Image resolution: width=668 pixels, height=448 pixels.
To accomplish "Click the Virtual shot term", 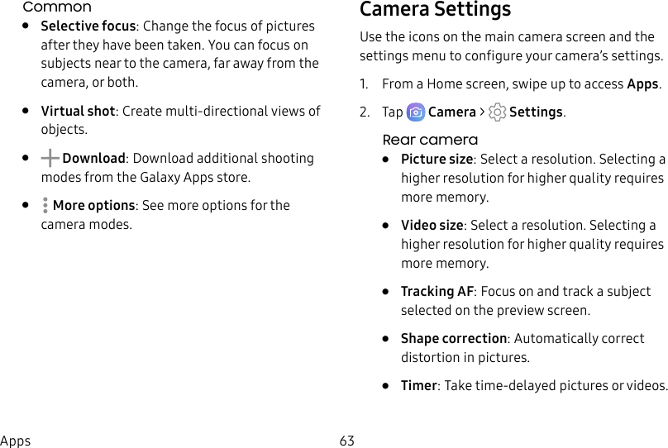I will pyautogui.click(x=78, y=111).
